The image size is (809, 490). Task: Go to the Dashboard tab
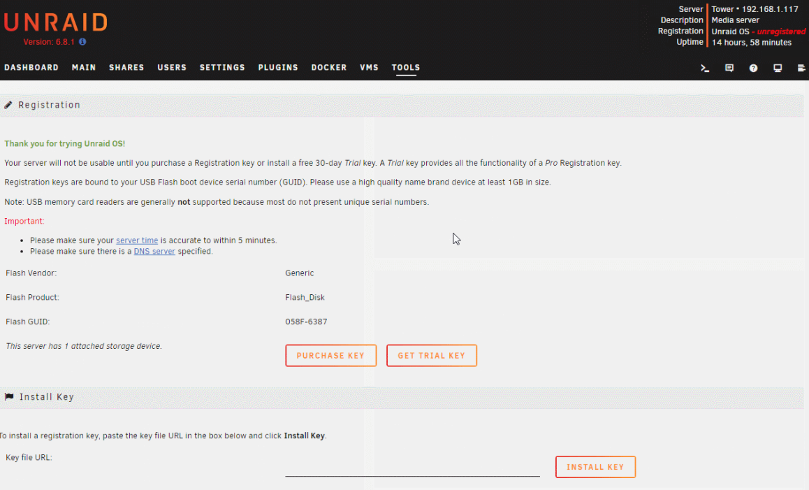click(x=31, y=68)
